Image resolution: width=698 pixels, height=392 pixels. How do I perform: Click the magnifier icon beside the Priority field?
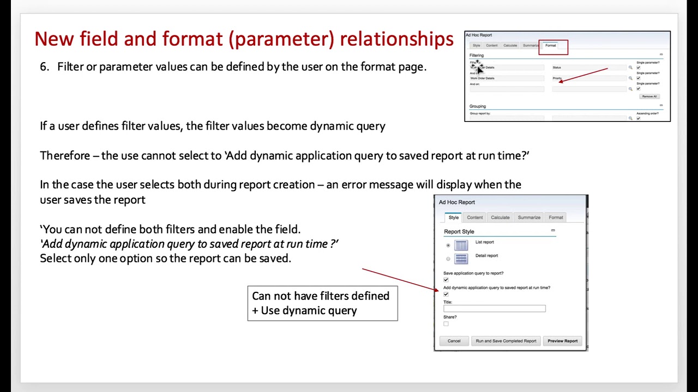coord(630,78)
